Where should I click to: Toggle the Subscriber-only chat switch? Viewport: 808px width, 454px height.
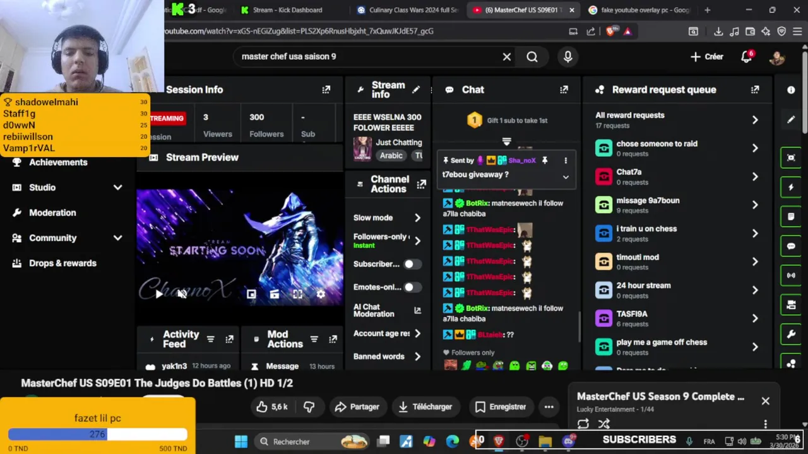412,264
